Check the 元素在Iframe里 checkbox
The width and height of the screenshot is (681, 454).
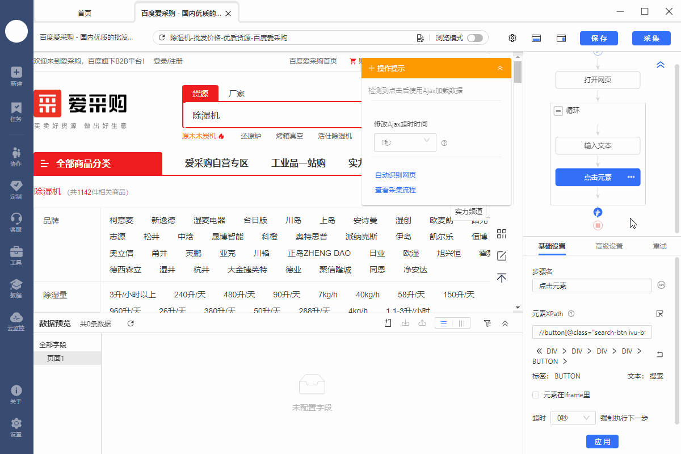536,395
